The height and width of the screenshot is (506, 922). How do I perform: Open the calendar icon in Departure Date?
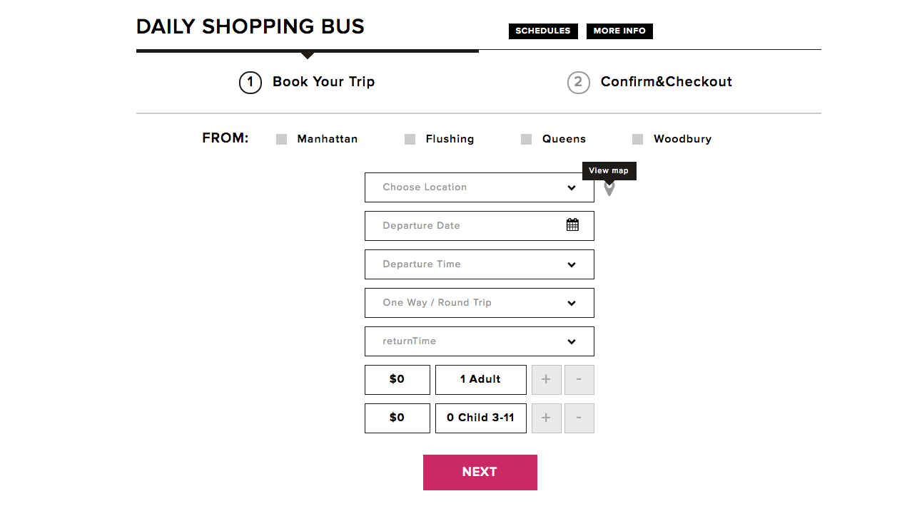[572, 225]
